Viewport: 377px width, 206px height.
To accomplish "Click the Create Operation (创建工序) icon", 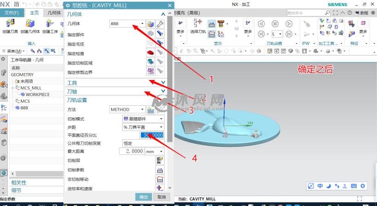I will pos(50,23).
